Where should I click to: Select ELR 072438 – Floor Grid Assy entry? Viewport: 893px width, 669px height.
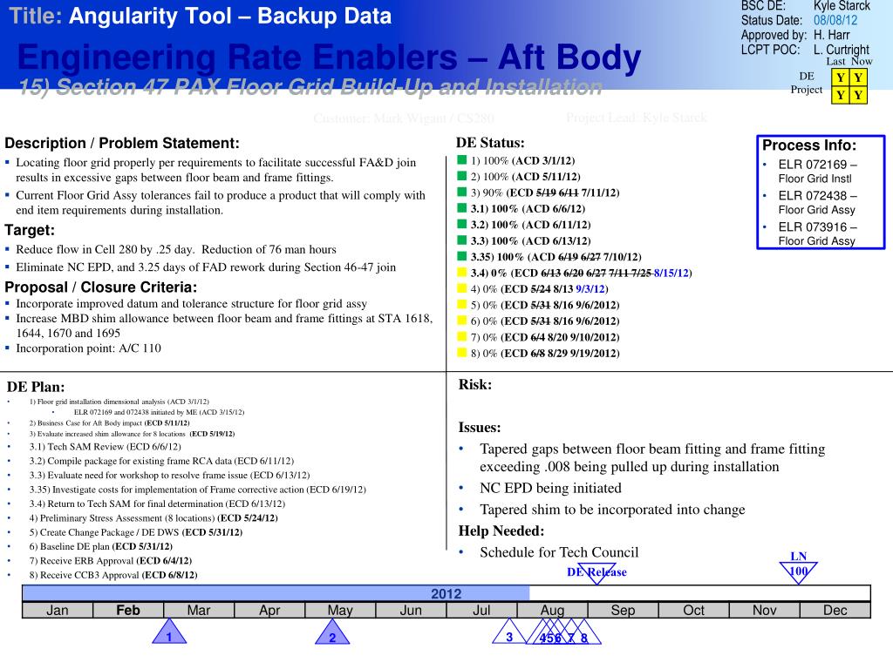pos(817,202)
